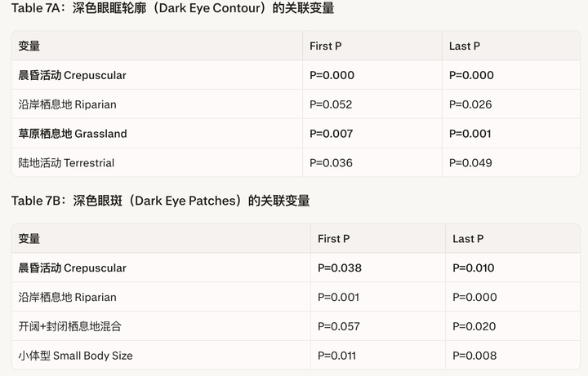
Task: Select the P=0.036 Terrestrial cell
Action: 332,163
